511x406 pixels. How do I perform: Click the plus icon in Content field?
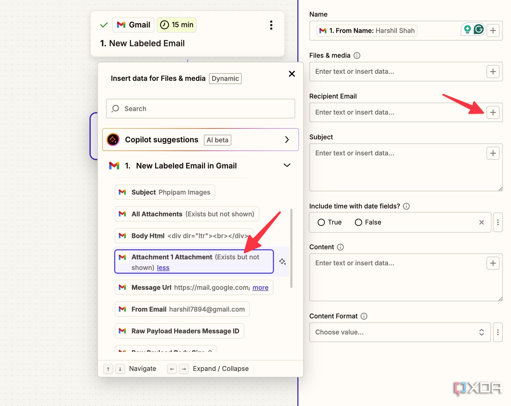(x=493, y=263)
